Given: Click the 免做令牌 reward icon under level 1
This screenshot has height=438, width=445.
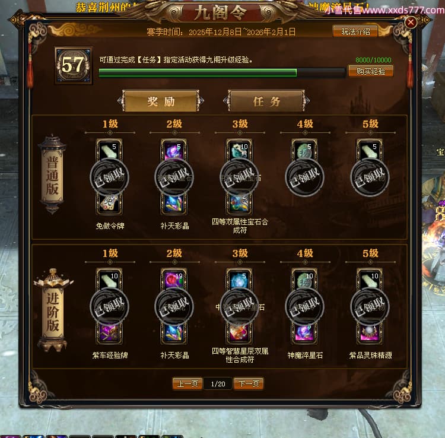Looking at the screenshot, I should click(x=109, y=204).
